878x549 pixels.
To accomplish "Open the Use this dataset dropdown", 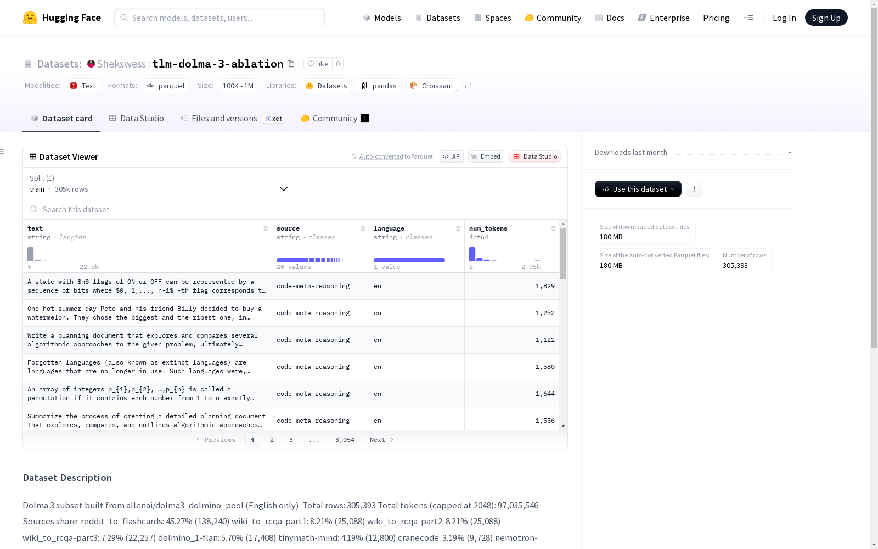I will [638, 189].
